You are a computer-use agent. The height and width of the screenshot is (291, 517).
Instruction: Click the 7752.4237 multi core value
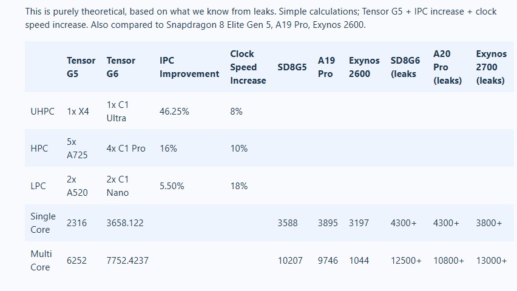point(127,261)
